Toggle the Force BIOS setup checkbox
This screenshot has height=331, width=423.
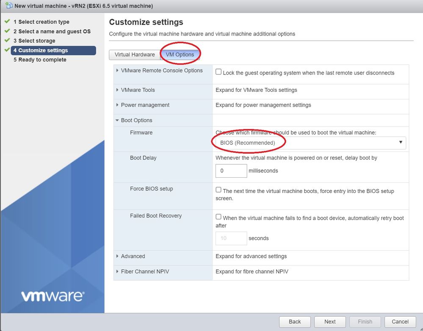218,190
